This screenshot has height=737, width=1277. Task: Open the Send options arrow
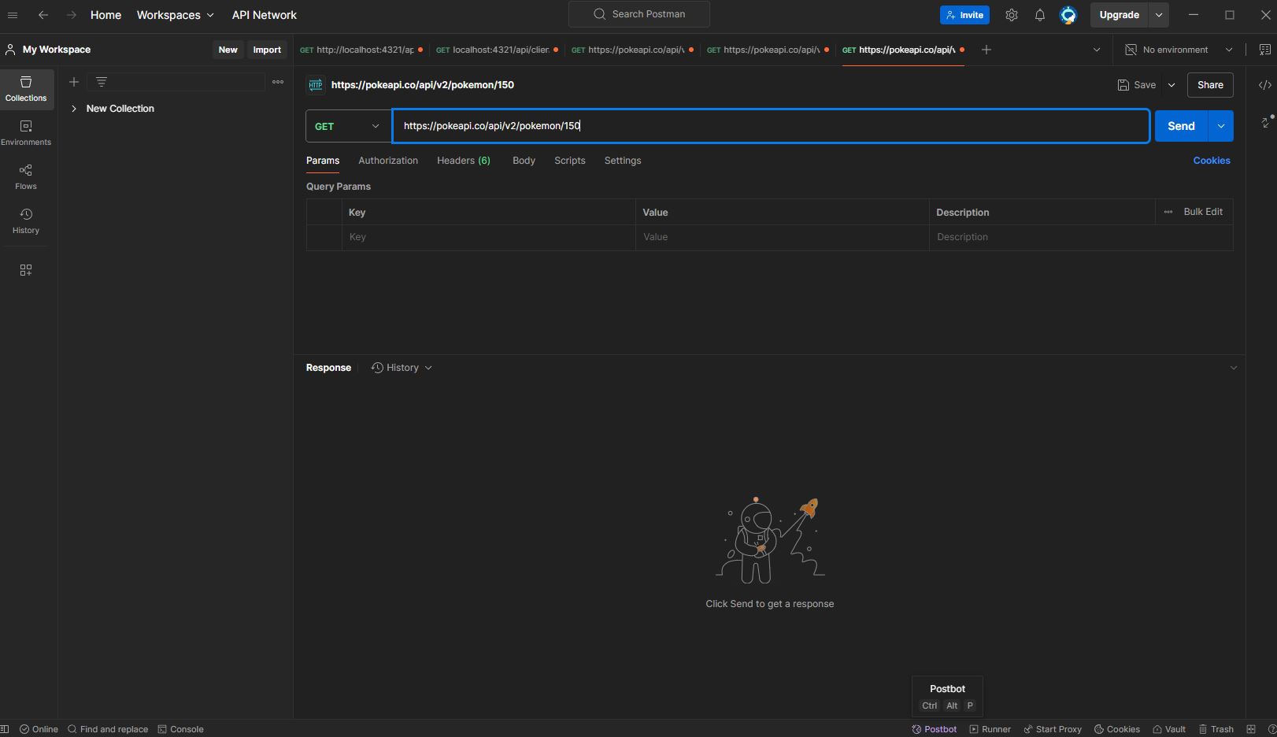1221,126
